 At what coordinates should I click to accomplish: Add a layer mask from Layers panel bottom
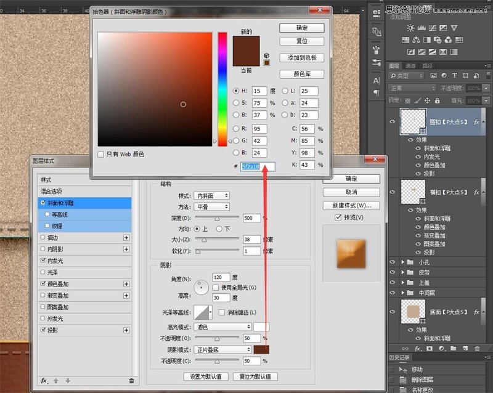coord(430,349)
